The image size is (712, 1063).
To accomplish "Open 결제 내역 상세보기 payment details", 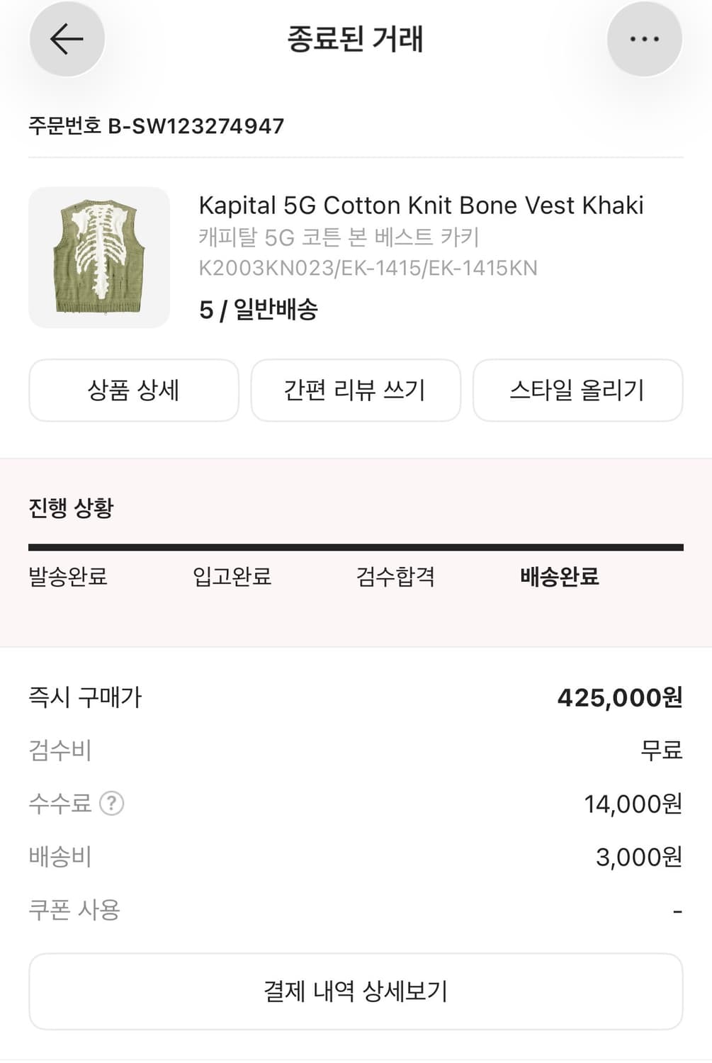I will 356,991.
